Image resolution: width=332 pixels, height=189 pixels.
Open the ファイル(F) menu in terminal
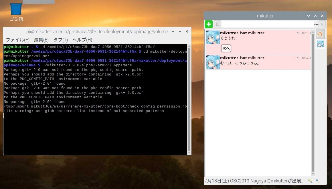tap(17, 40)
